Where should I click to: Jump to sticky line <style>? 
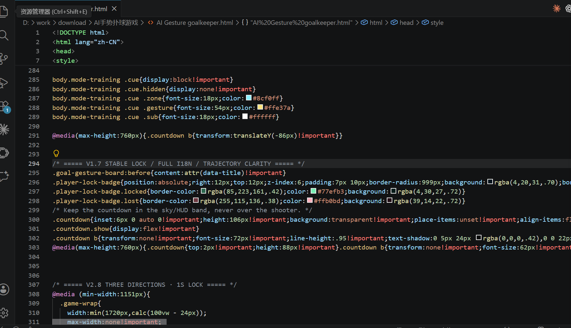click(65, 61)
